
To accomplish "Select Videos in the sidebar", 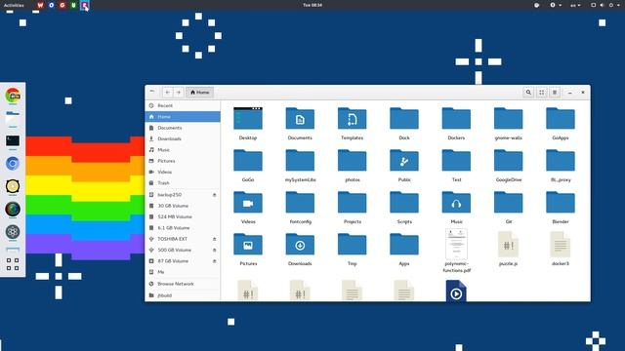I will (183, 172).
